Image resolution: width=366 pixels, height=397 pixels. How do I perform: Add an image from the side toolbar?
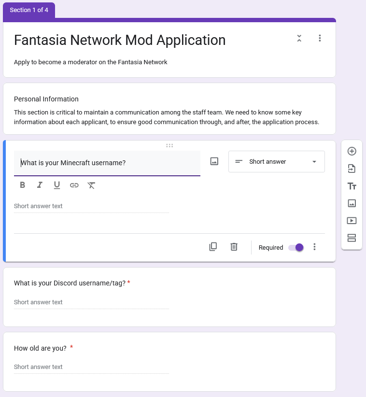[352, 203]
